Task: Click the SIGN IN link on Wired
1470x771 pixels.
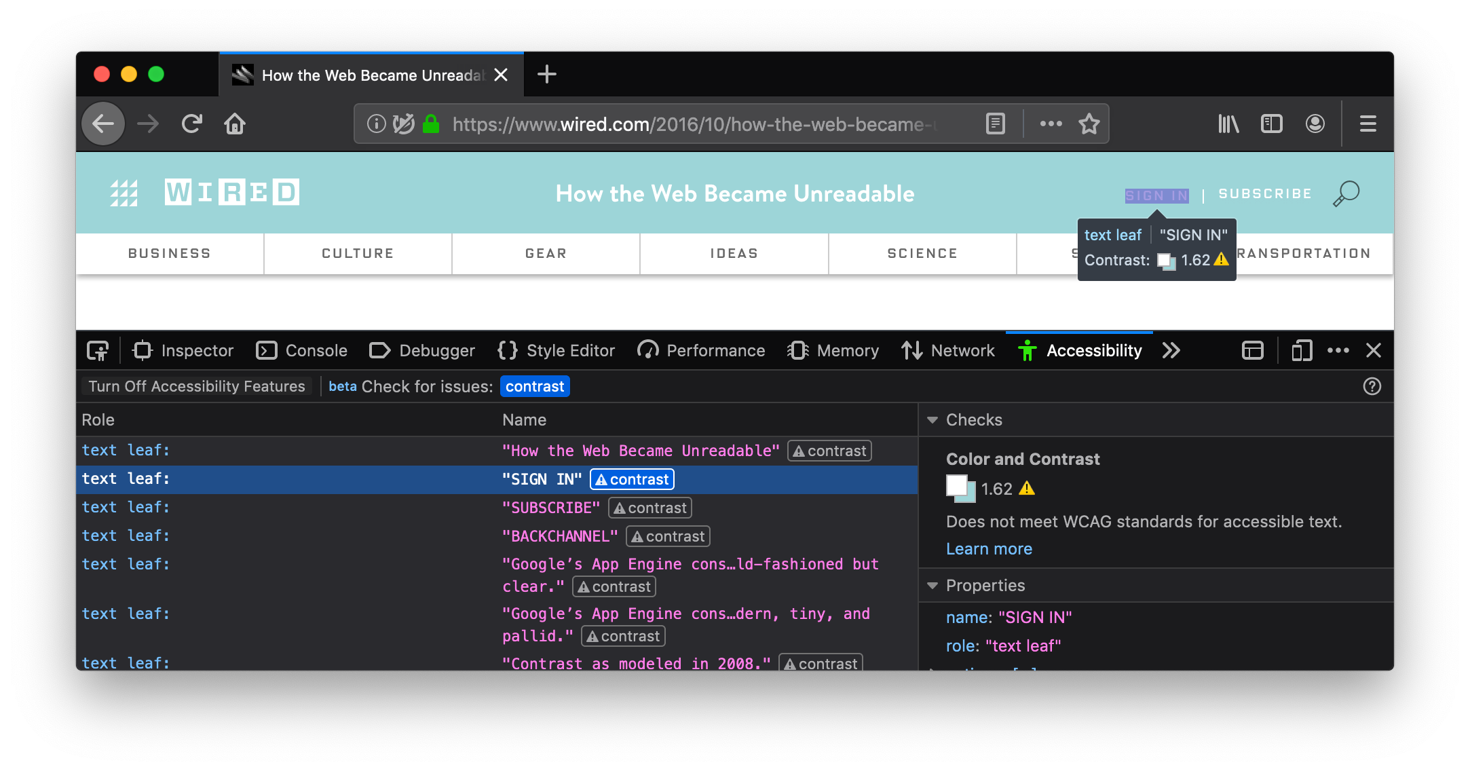Action: coord(1156,195)
